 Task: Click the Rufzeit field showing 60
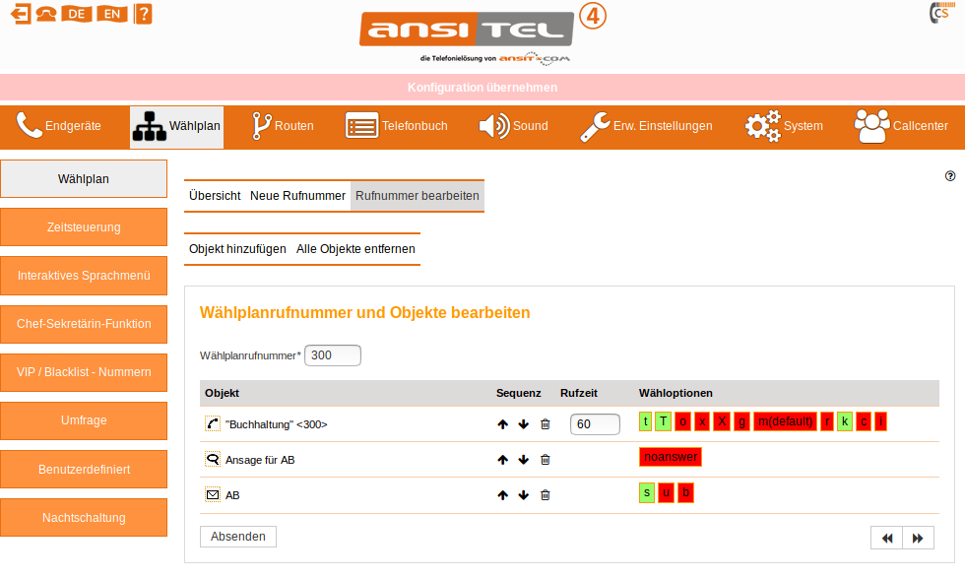coord(595,424)
